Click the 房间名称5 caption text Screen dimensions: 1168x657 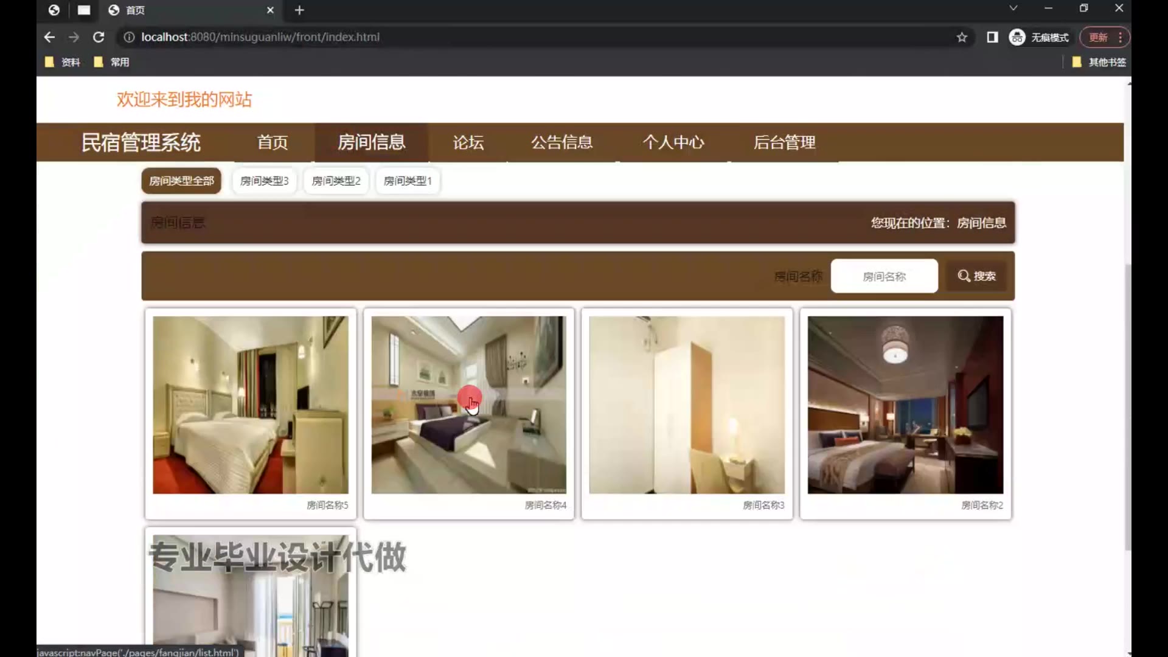coord(327,505)
